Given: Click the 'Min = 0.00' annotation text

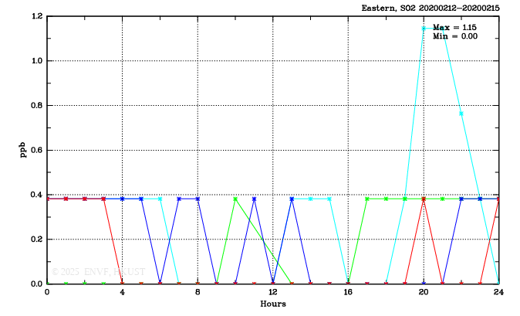Looking at the screenshot, I should pos(455,36).
